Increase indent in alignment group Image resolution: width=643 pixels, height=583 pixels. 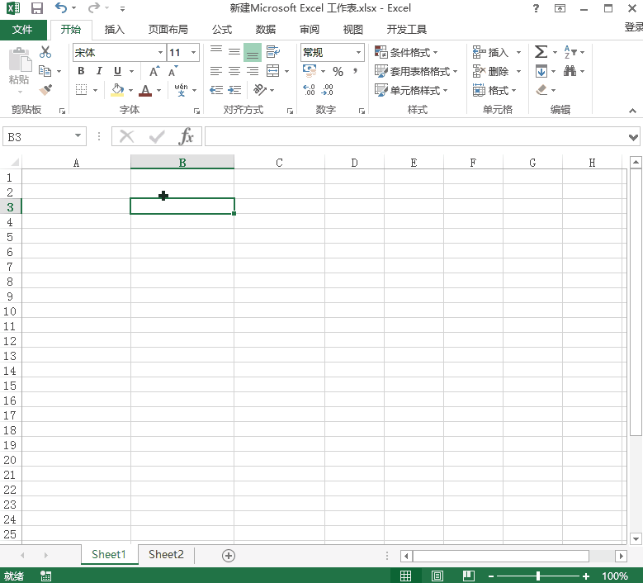pyautogui.click(x=234, y=90)
